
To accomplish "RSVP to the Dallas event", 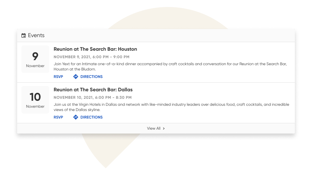I will tap(58, 117).
